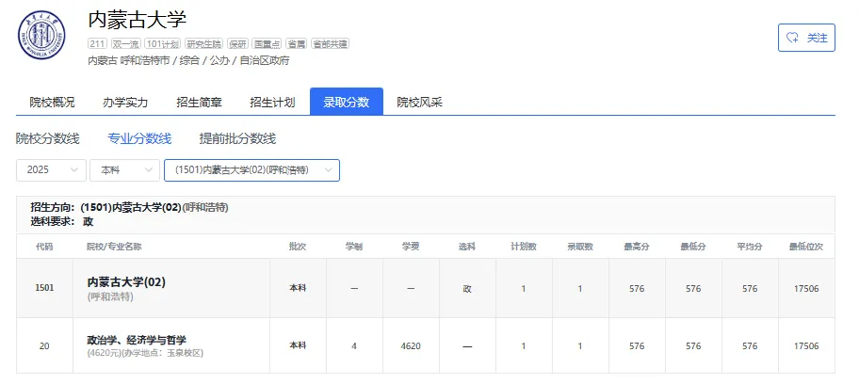
Task: Click the 4620 tuition cell
Action: (411, 345)
